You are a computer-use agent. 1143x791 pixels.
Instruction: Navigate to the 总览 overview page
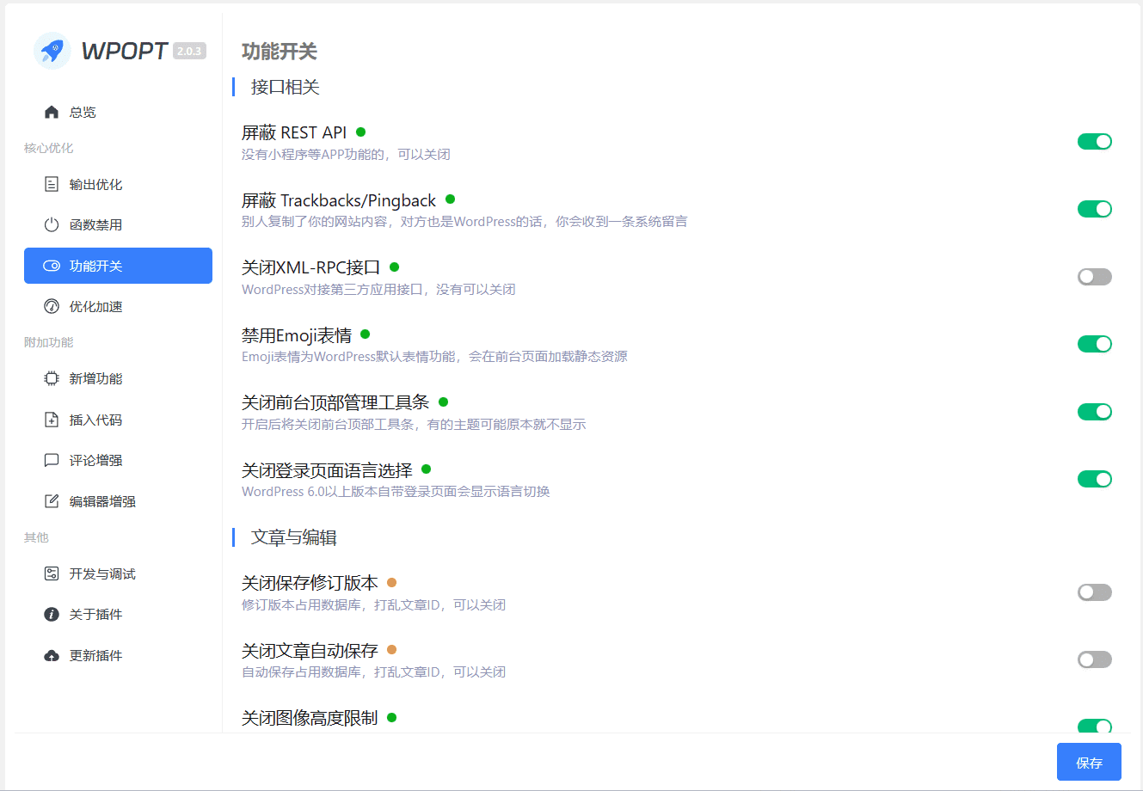(x=82, y=111)
